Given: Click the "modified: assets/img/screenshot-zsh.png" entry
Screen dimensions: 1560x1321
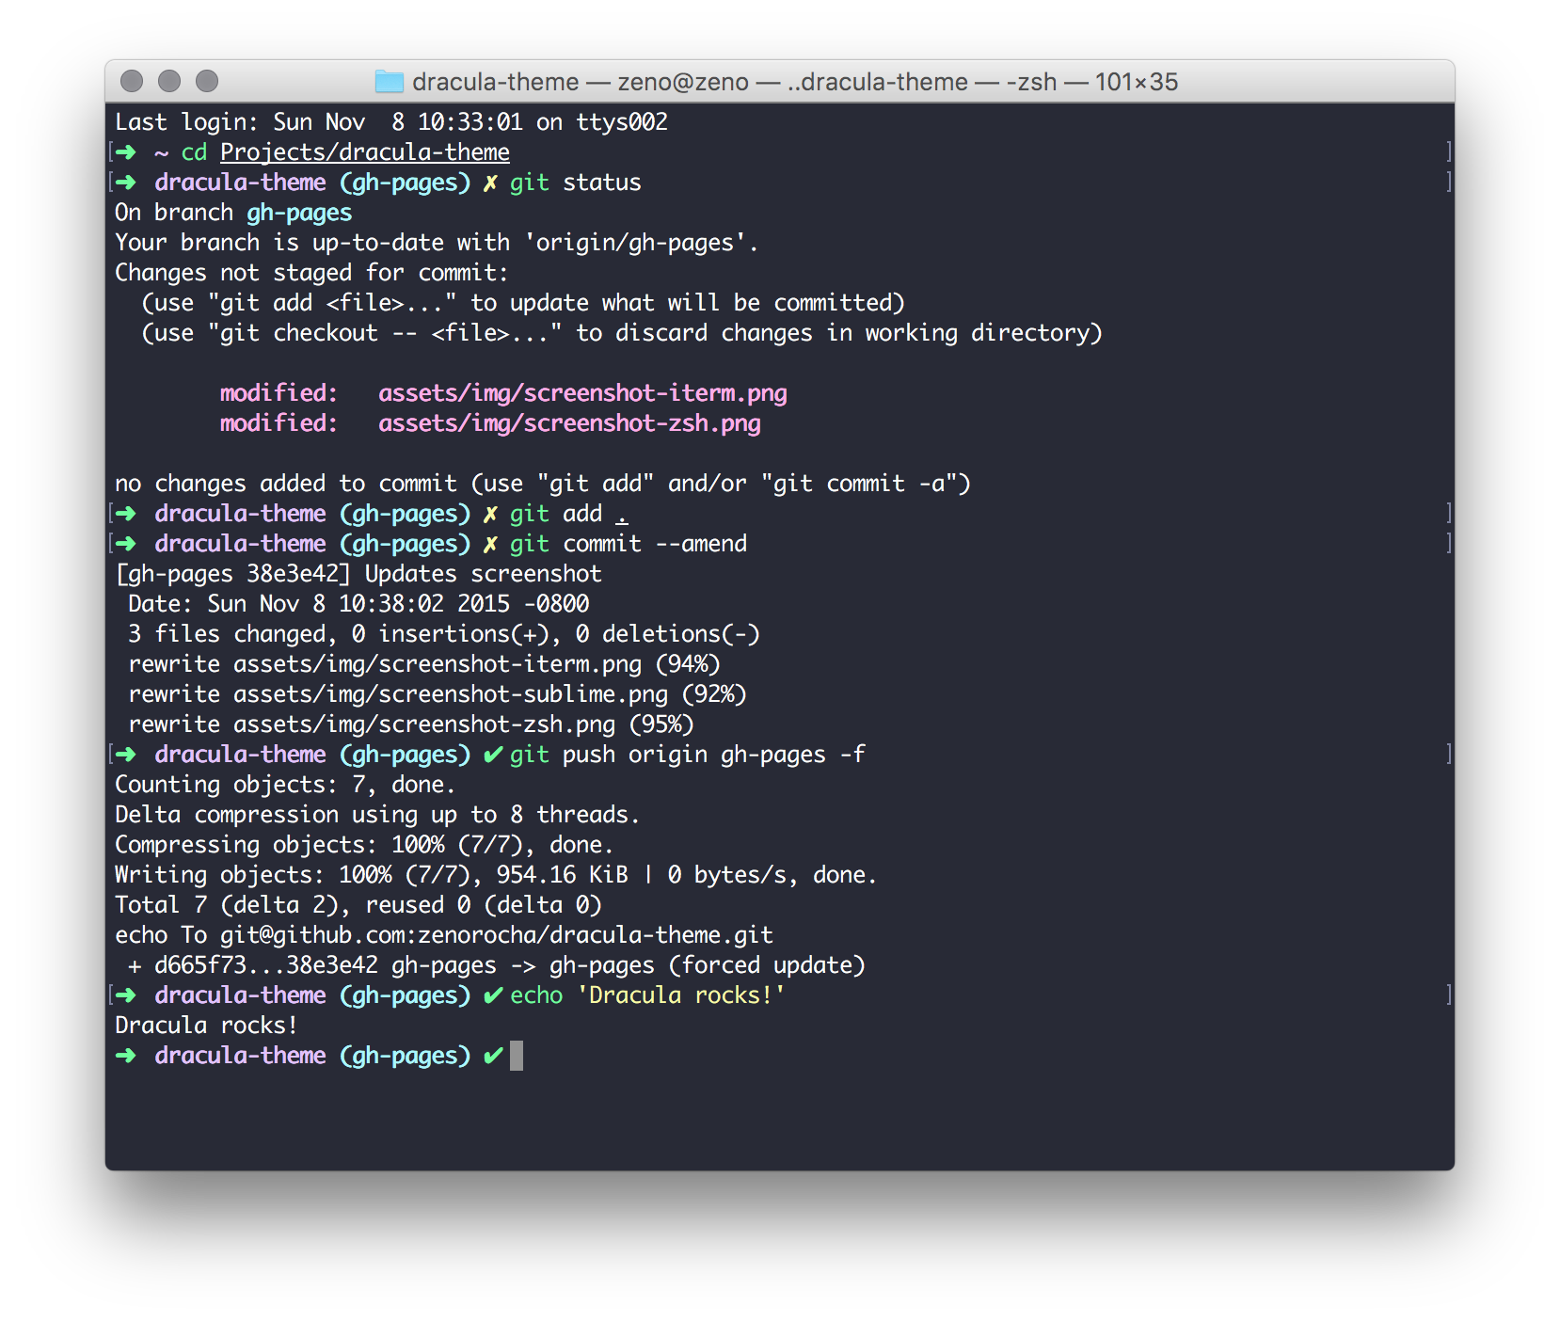Looking at the screenshot, I should (490, 423).
